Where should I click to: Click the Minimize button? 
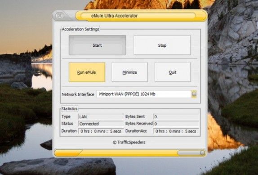click(130, 72)
